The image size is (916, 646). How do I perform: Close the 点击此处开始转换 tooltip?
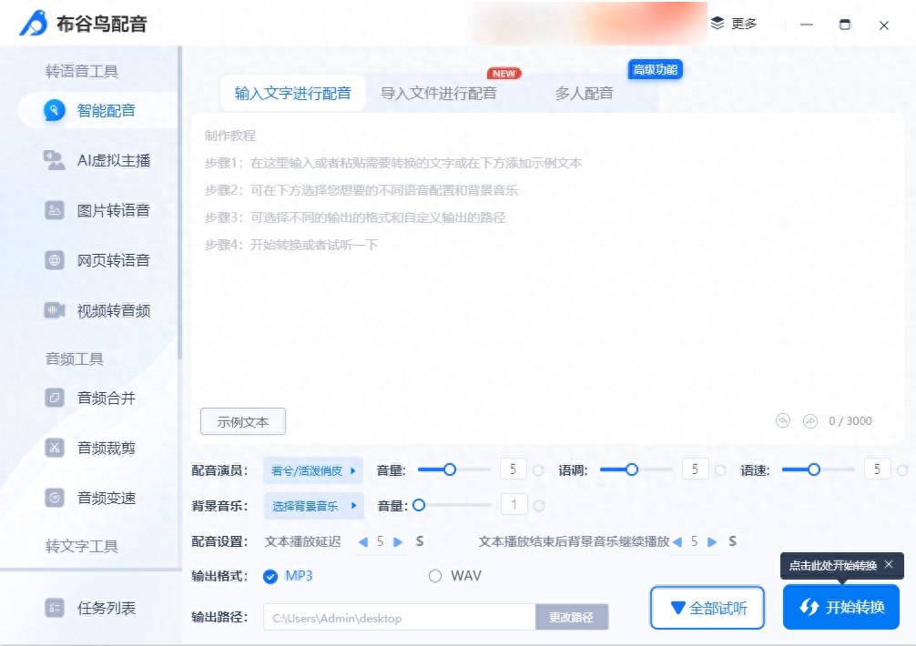(889, 564)
